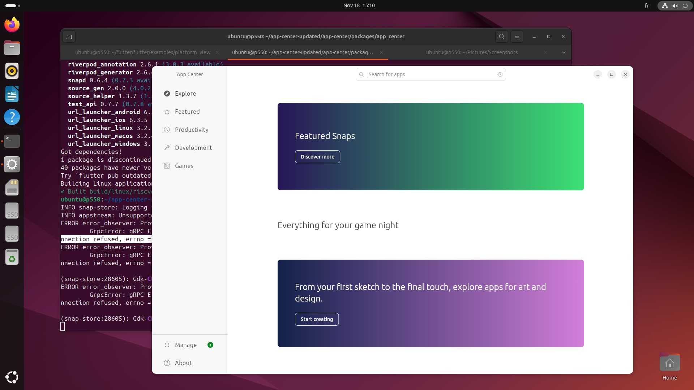The height and width of the screenshot is (390, 694).
Task: Open fr keyboard layout indicator
Action: click(x=647, y=5)
